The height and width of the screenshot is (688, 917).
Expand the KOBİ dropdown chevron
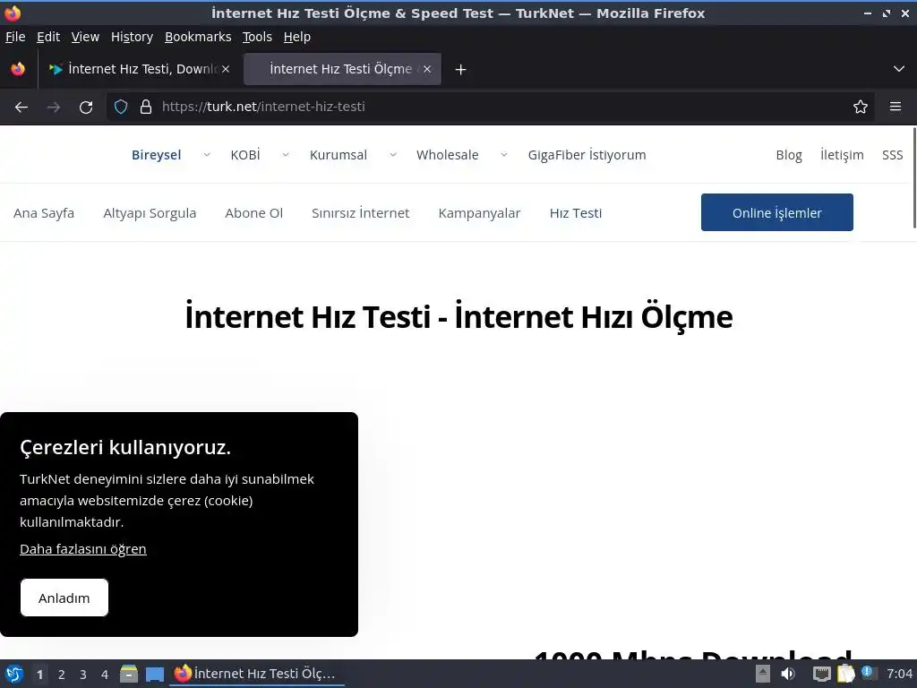tap(286, 155)
